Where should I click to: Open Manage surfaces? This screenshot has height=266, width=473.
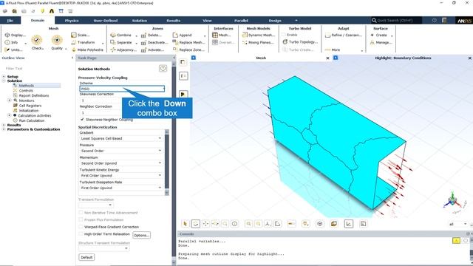(381, 43)
